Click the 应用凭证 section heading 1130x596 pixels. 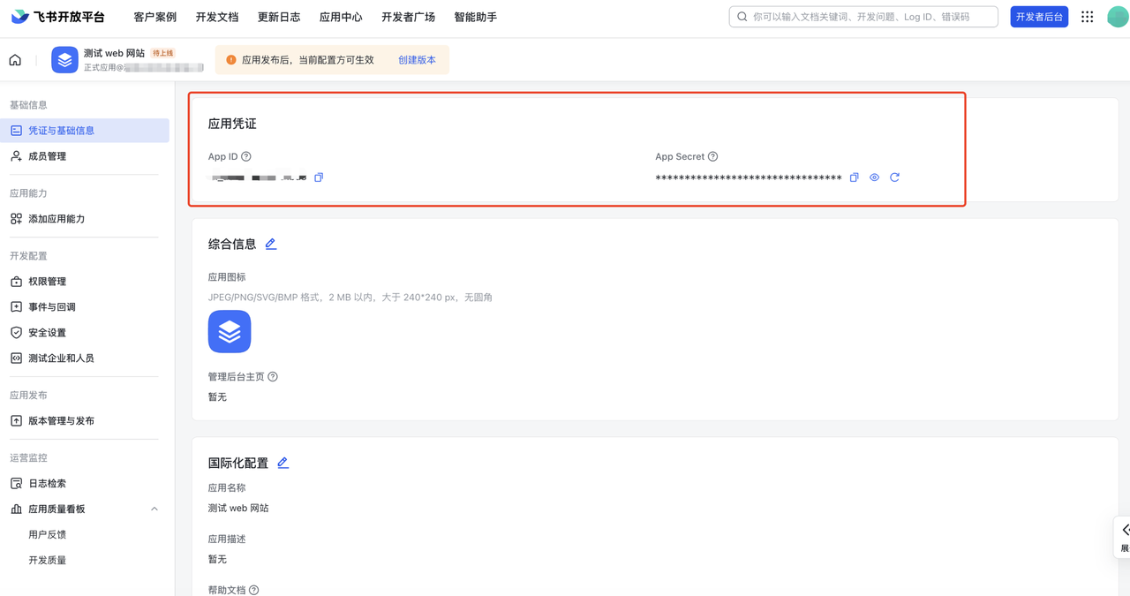point(232,124)
